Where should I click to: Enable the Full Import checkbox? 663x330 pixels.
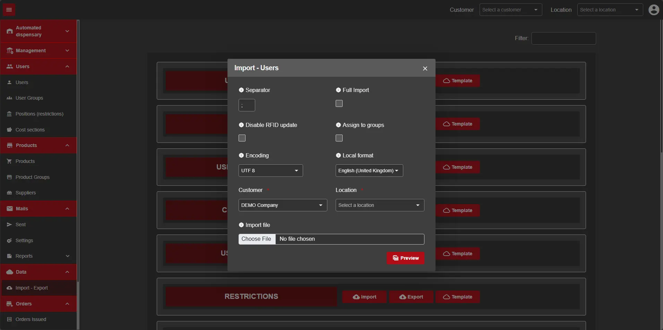click(x=339, y=103)
